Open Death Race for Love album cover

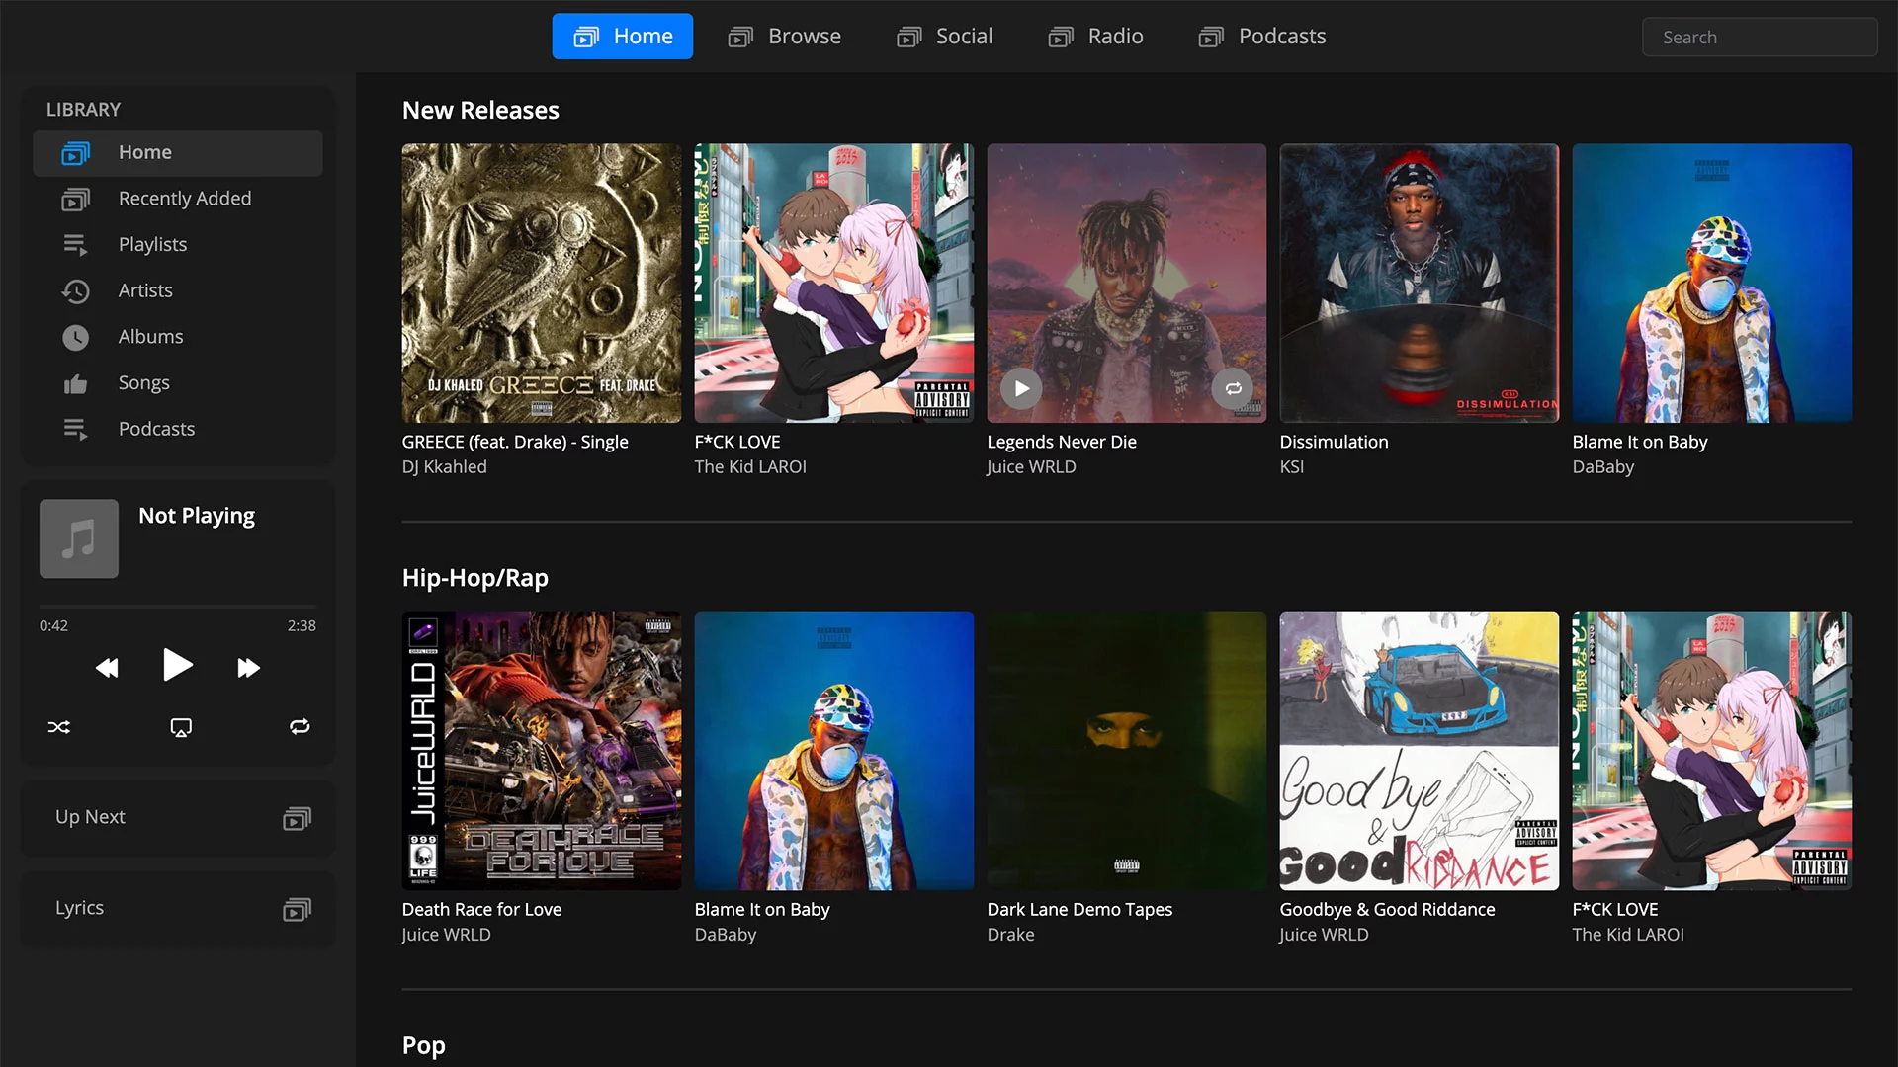pyautogui.click(x=542, y=751)
